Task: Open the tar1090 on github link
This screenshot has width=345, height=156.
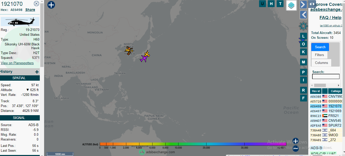Action: tap(331, 25)
